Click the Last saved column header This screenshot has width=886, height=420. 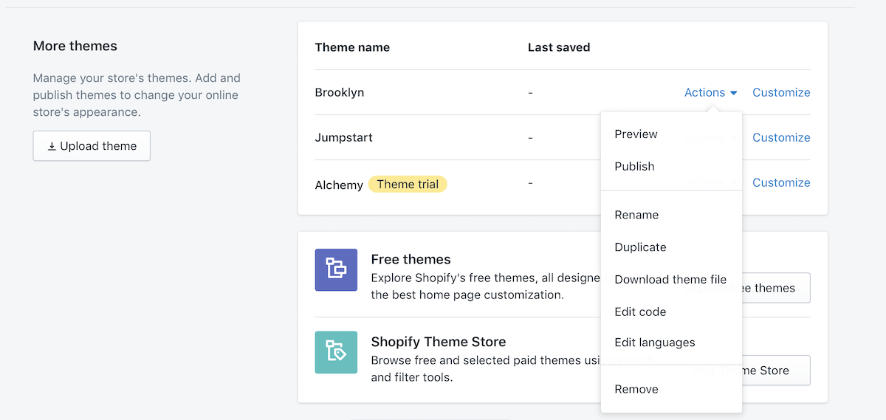tap(559, 47)
